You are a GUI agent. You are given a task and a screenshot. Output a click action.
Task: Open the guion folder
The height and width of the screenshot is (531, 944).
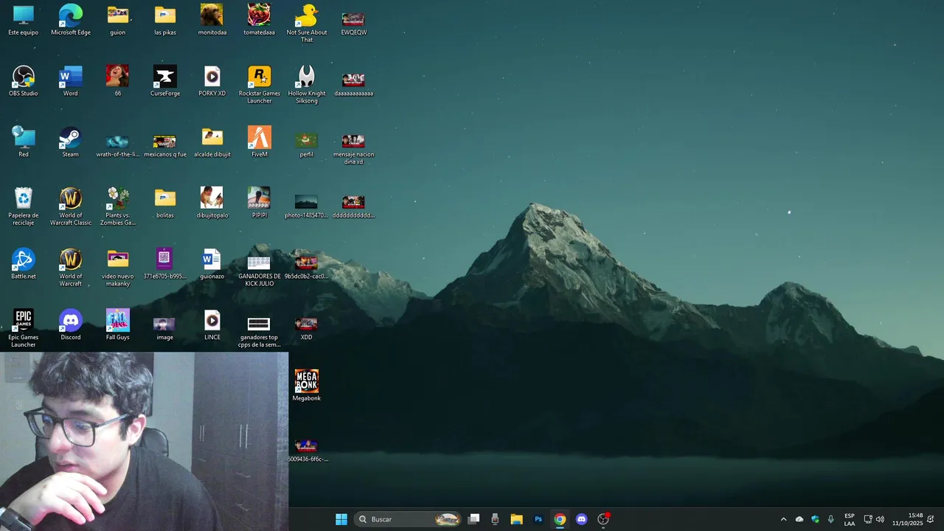(117, 20)
